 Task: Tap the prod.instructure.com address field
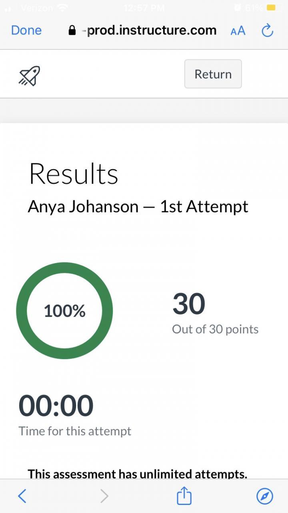151,30
